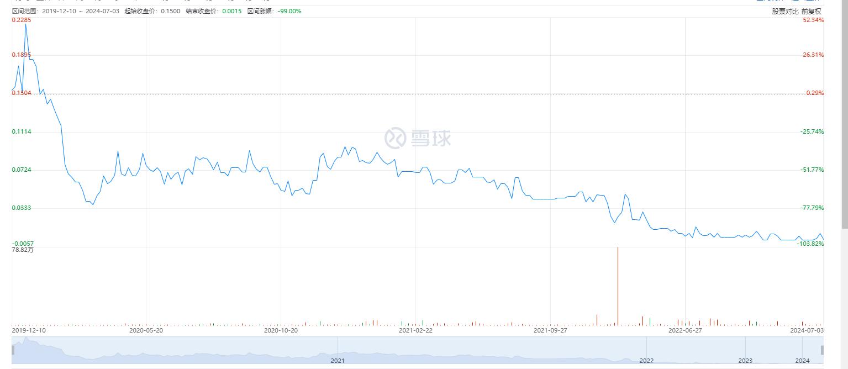
Task: Click the 0.1504 price axis label
Action: click(22, 93)
